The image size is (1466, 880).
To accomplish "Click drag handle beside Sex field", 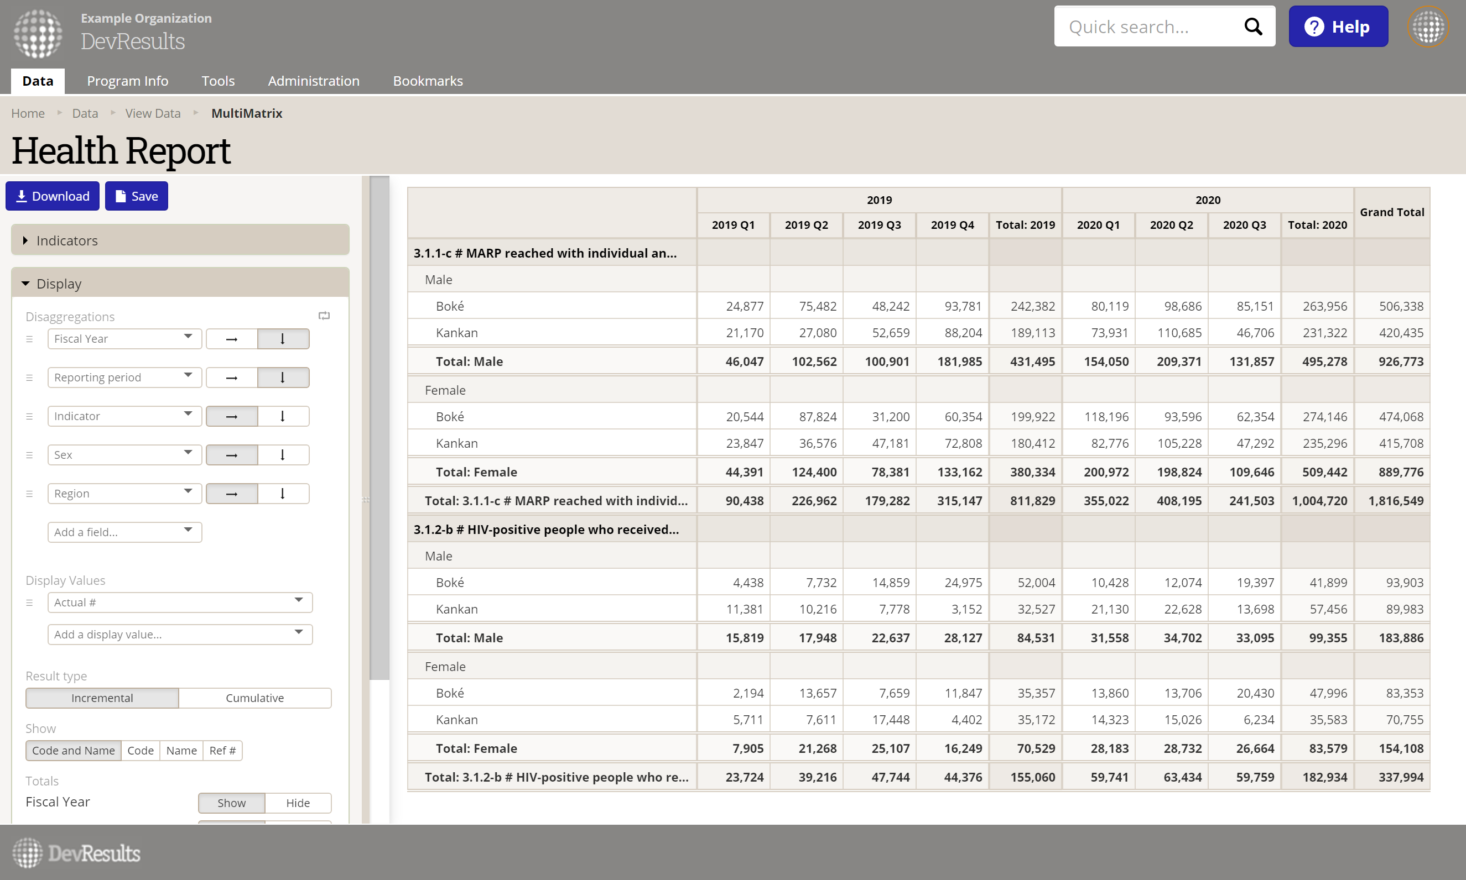I will [x=29, y=455].
